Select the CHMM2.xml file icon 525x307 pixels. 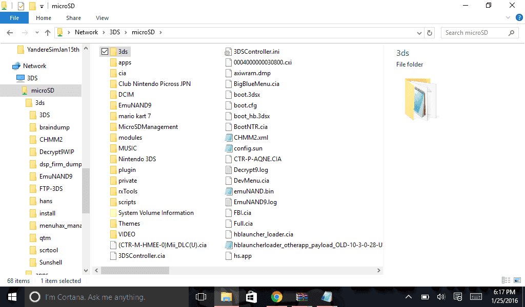[x=228, y=138]
